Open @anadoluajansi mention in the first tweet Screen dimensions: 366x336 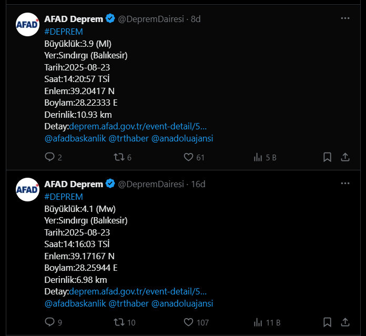pyautogui.click(x=182, y=139)
